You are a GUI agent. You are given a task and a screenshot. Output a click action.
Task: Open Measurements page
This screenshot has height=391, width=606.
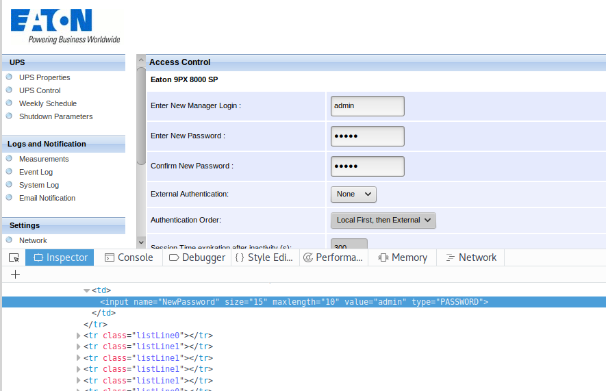[x=44, y=159]
